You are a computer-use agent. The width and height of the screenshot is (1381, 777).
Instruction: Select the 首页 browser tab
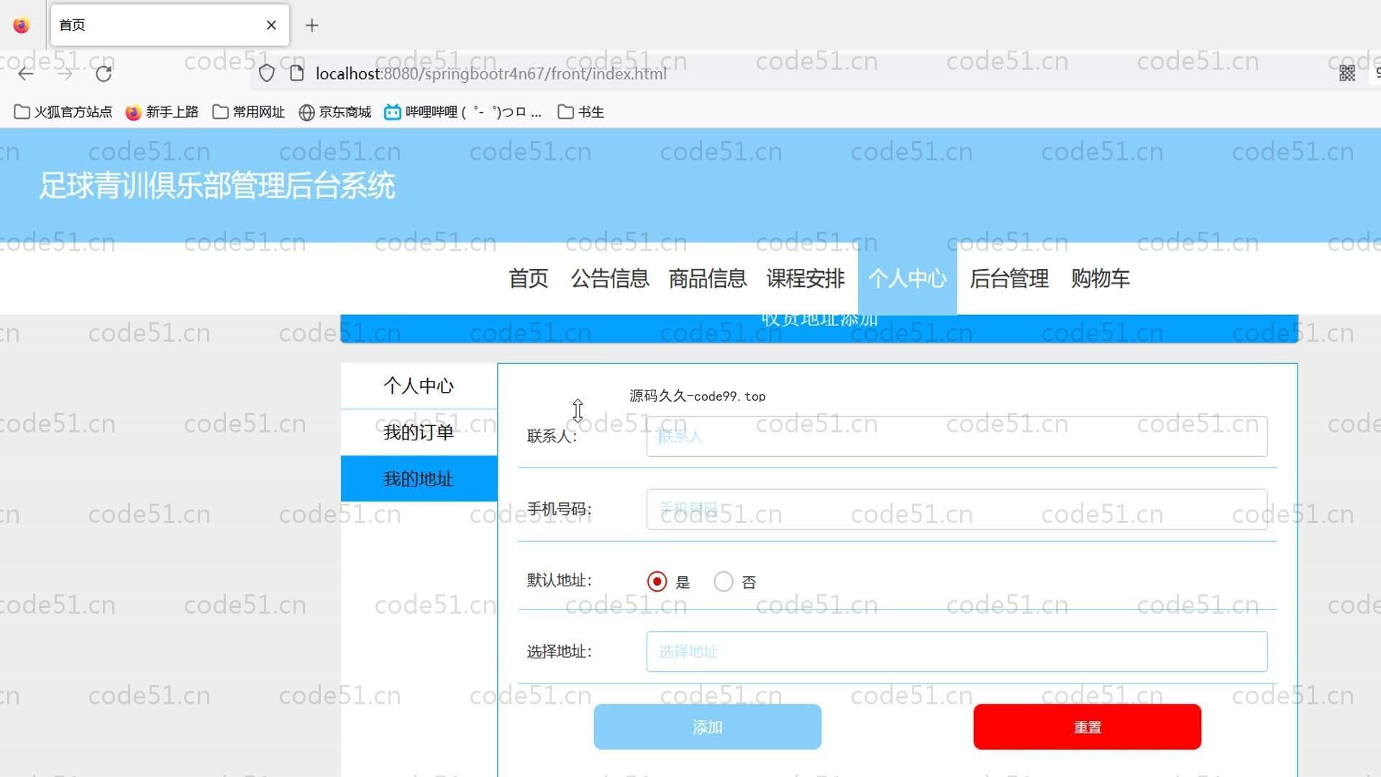170,25
